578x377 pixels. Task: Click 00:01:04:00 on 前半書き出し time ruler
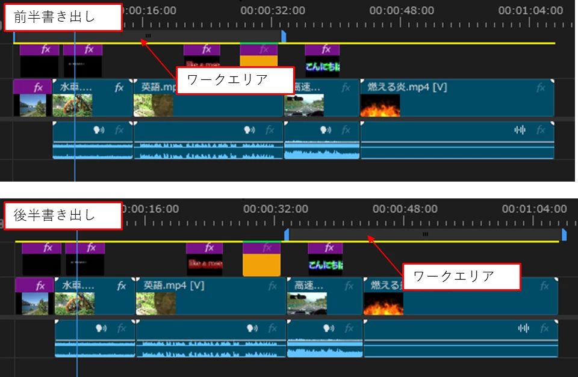tap(531, 10)
